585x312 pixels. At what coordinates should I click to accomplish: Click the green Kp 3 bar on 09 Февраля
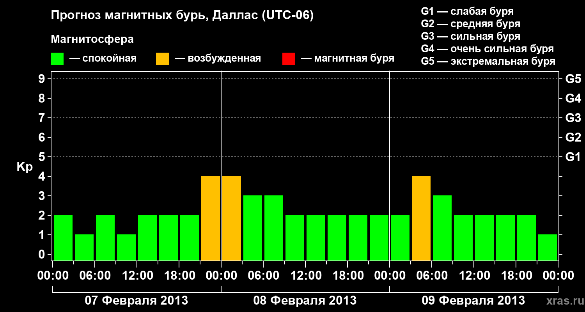tap(442, 228)
